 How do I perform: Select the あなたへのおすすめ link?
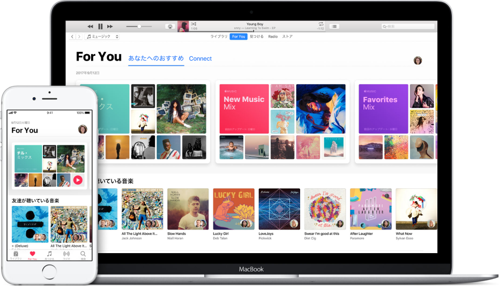(x=156, y=58)
